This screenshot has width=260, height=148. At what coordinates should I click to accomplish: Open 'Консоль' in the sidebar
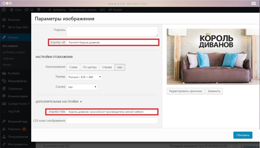click(14, 20)
